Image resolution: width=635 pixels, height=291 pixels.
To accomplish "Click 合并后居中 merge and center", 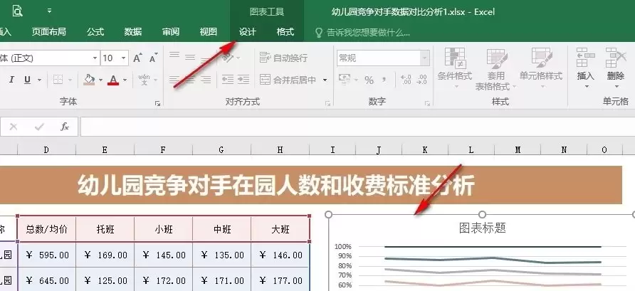I will click(x=288, y=80).
